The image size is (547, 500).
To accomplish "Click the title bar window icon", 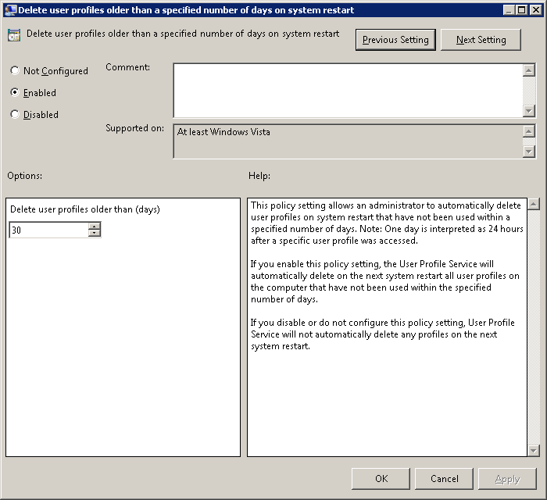I will click(10, 9).
